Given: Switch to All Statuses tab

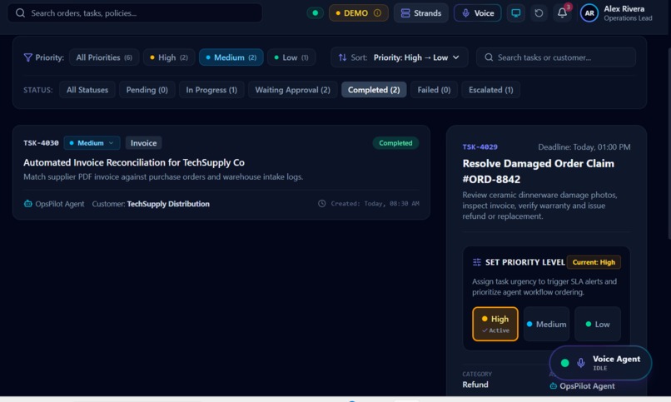Looking at the screenshot, I should 87,90.
